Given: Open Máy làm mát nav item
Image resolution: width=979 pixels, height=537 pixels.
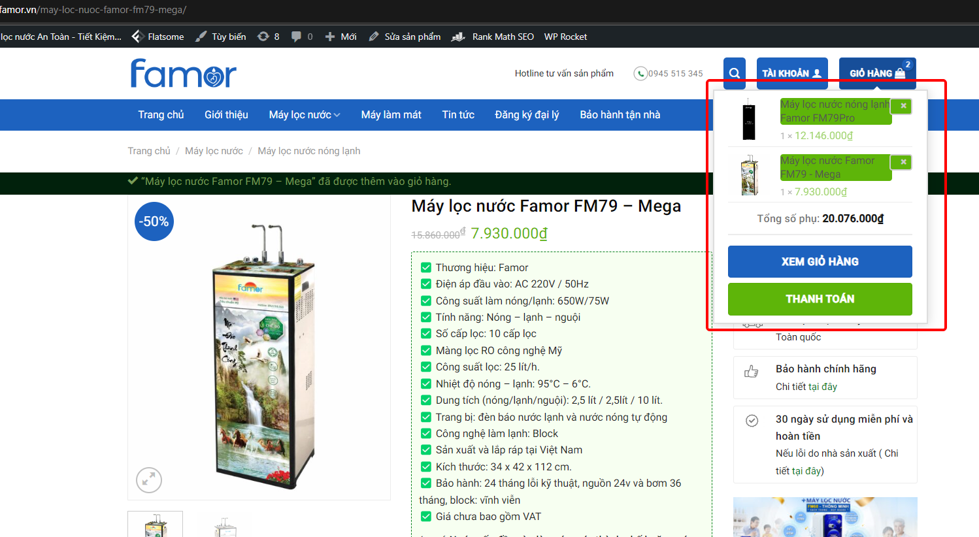Looking at the screenshot, I should (x=391, y=114).
